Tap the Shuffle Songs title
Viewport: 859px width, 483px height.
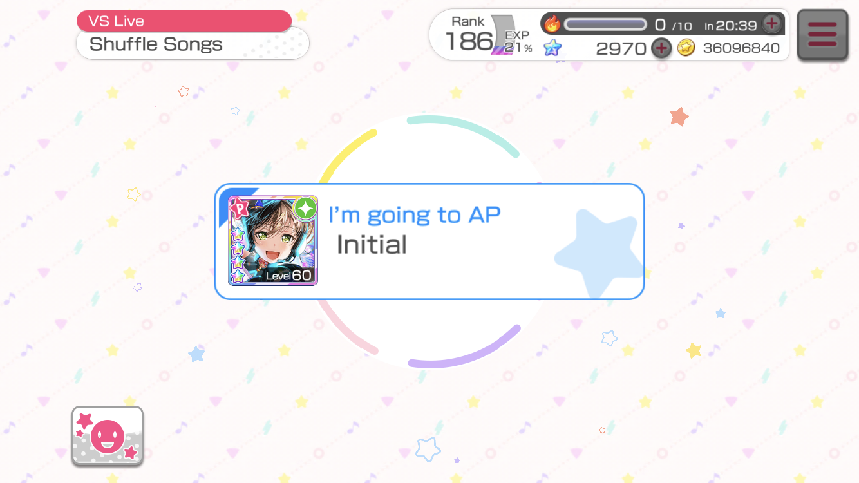click(x=156, y=44)
